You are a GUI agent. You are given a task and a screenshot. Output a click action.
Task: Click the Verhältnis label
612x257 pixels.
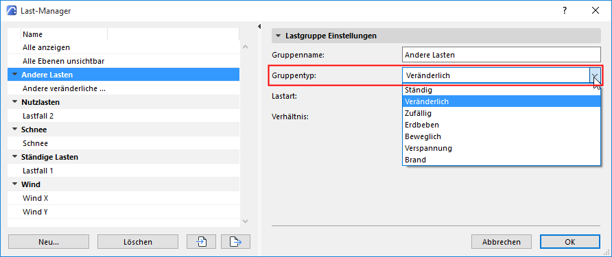pyautogui.click(x=290, y=116)
